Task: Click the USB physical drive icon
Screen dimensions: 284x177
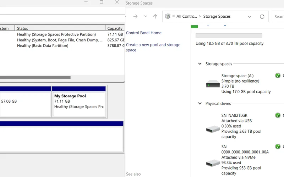Action: pyautogui.click(x=213, y=129)
